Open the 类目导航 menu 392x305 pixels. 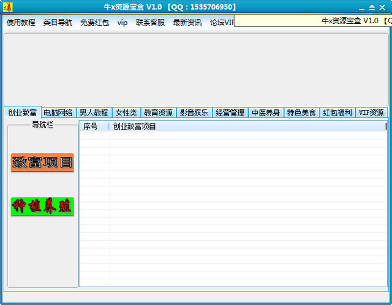[x=58, y=23]
